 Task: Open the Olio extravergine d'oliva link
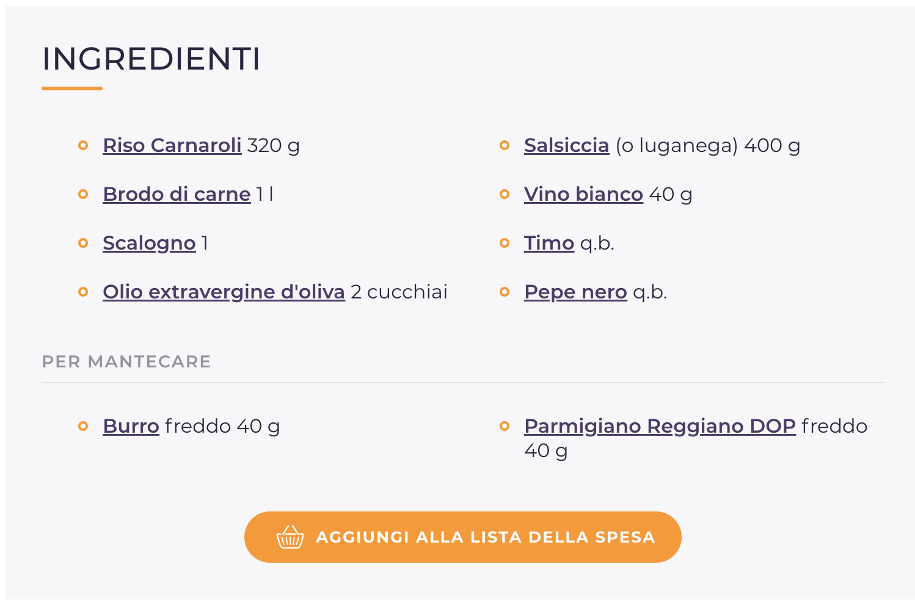pos(224,292)
